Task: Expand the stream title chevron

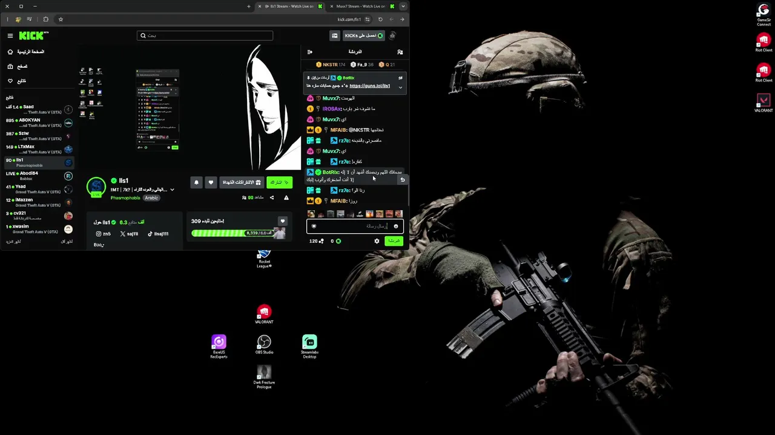Action: click(x=172, y=190)
